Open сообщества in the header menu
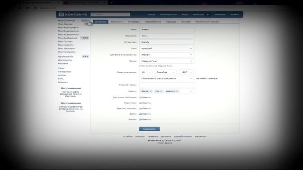 [x=169, y=15]
